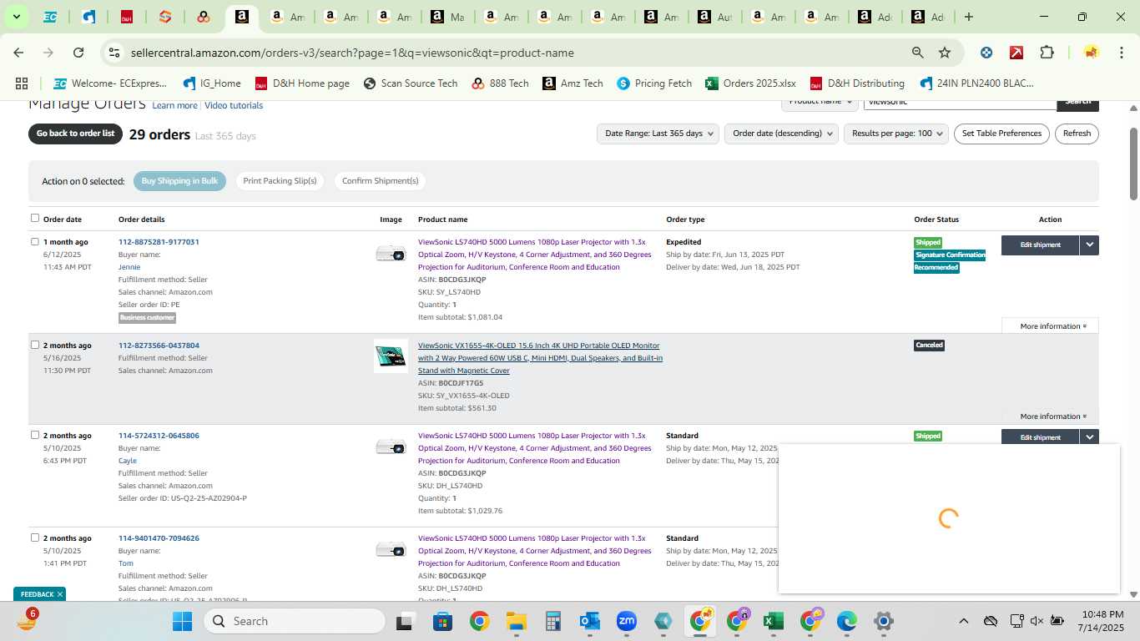Click Go back to order list
The width and height of the screenshot is (1140, 641).
point(75,134)
